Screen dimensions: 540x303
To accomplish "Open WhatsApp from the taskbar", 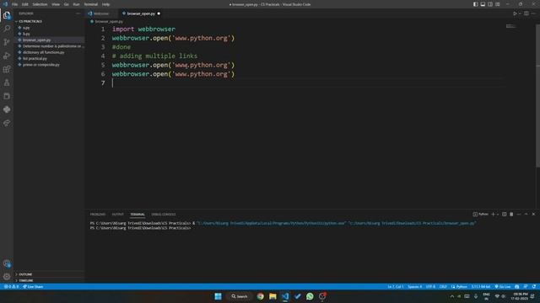I will 310,296.
